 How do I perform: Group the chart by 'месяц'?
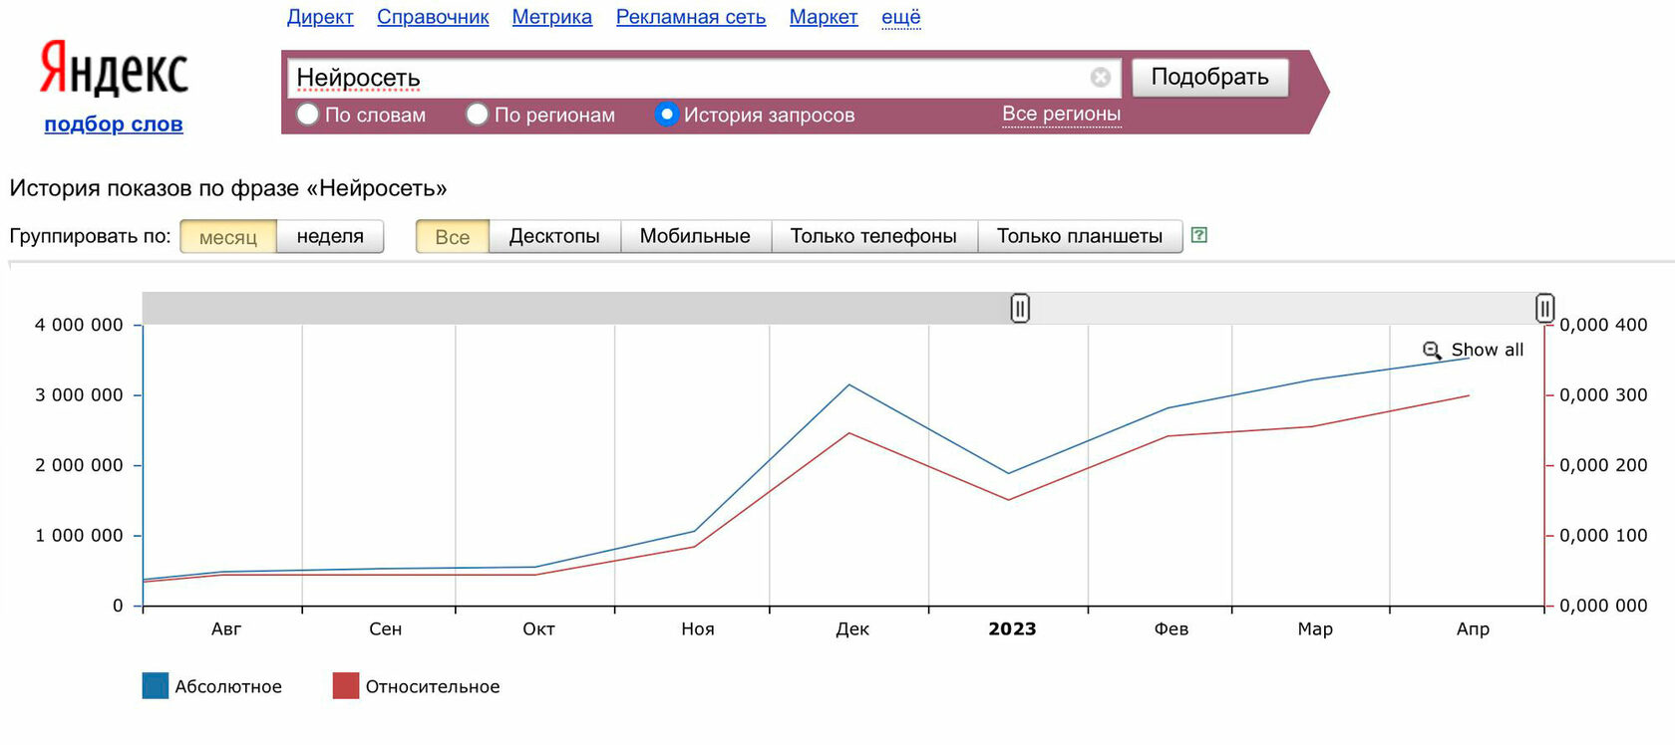pyautogui.click(x=228, y=237)
